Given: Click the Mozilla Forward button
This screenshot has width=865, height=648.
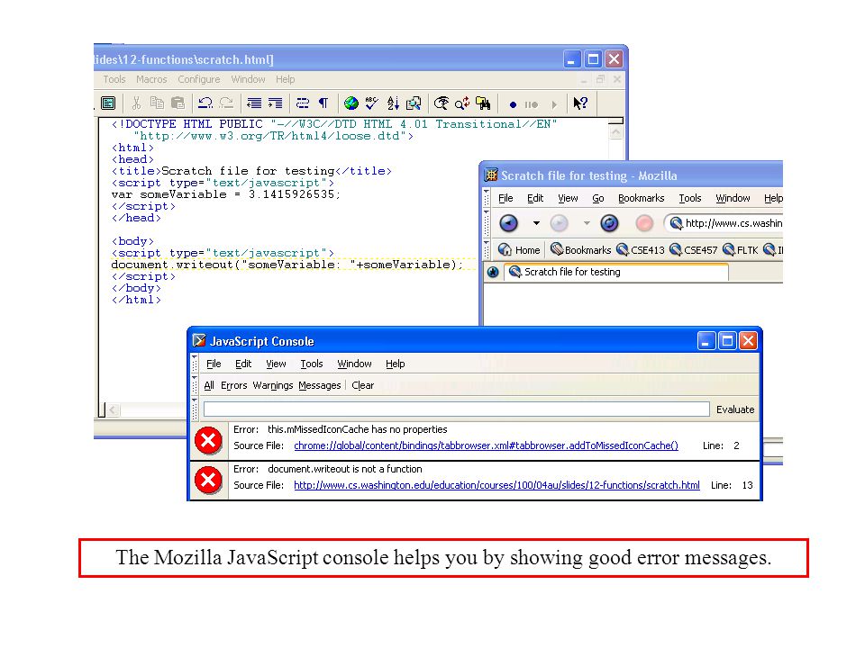Looking at the screenshot, I should tap(559, 223).
